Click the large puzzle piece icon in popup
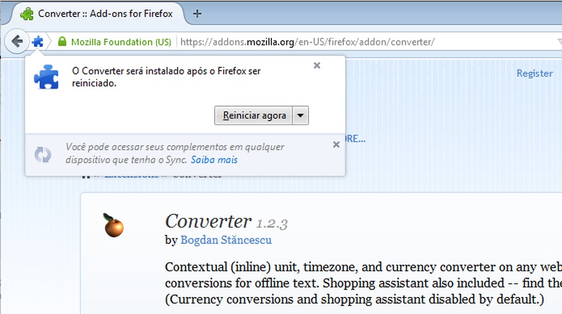562x314 pixels. 46,77
